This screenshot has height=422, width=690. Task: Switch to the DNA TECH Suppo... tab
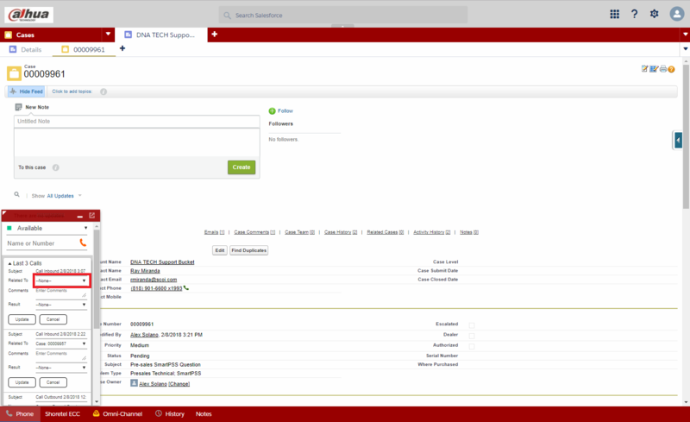(161, 35)
